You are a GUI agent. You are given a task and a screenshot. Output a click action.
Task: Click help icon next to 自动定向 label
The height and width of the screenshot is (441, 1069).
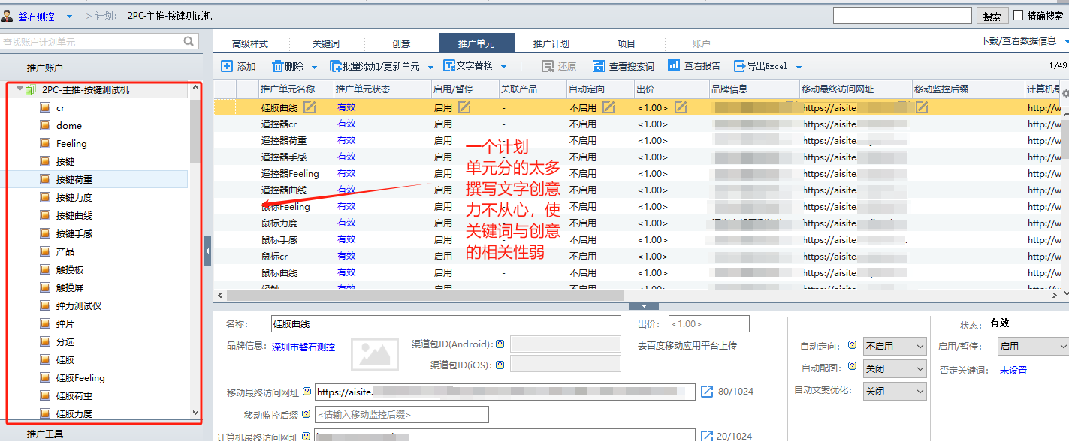pyautogui.click(x=852, y=346)
